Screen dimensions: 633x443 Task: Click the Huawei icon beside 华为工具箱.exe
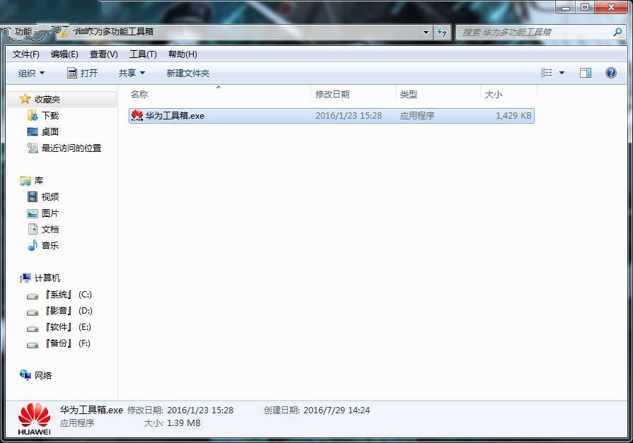[137, 115]
